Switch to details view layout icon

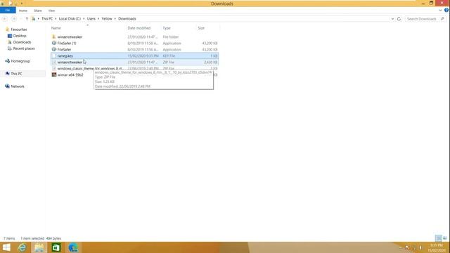439,238
